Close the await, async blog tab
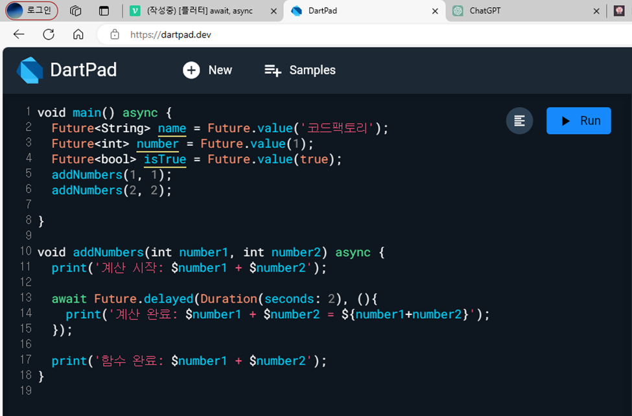The height and width of the screenshot is (416, 632). tap(274, 11)
